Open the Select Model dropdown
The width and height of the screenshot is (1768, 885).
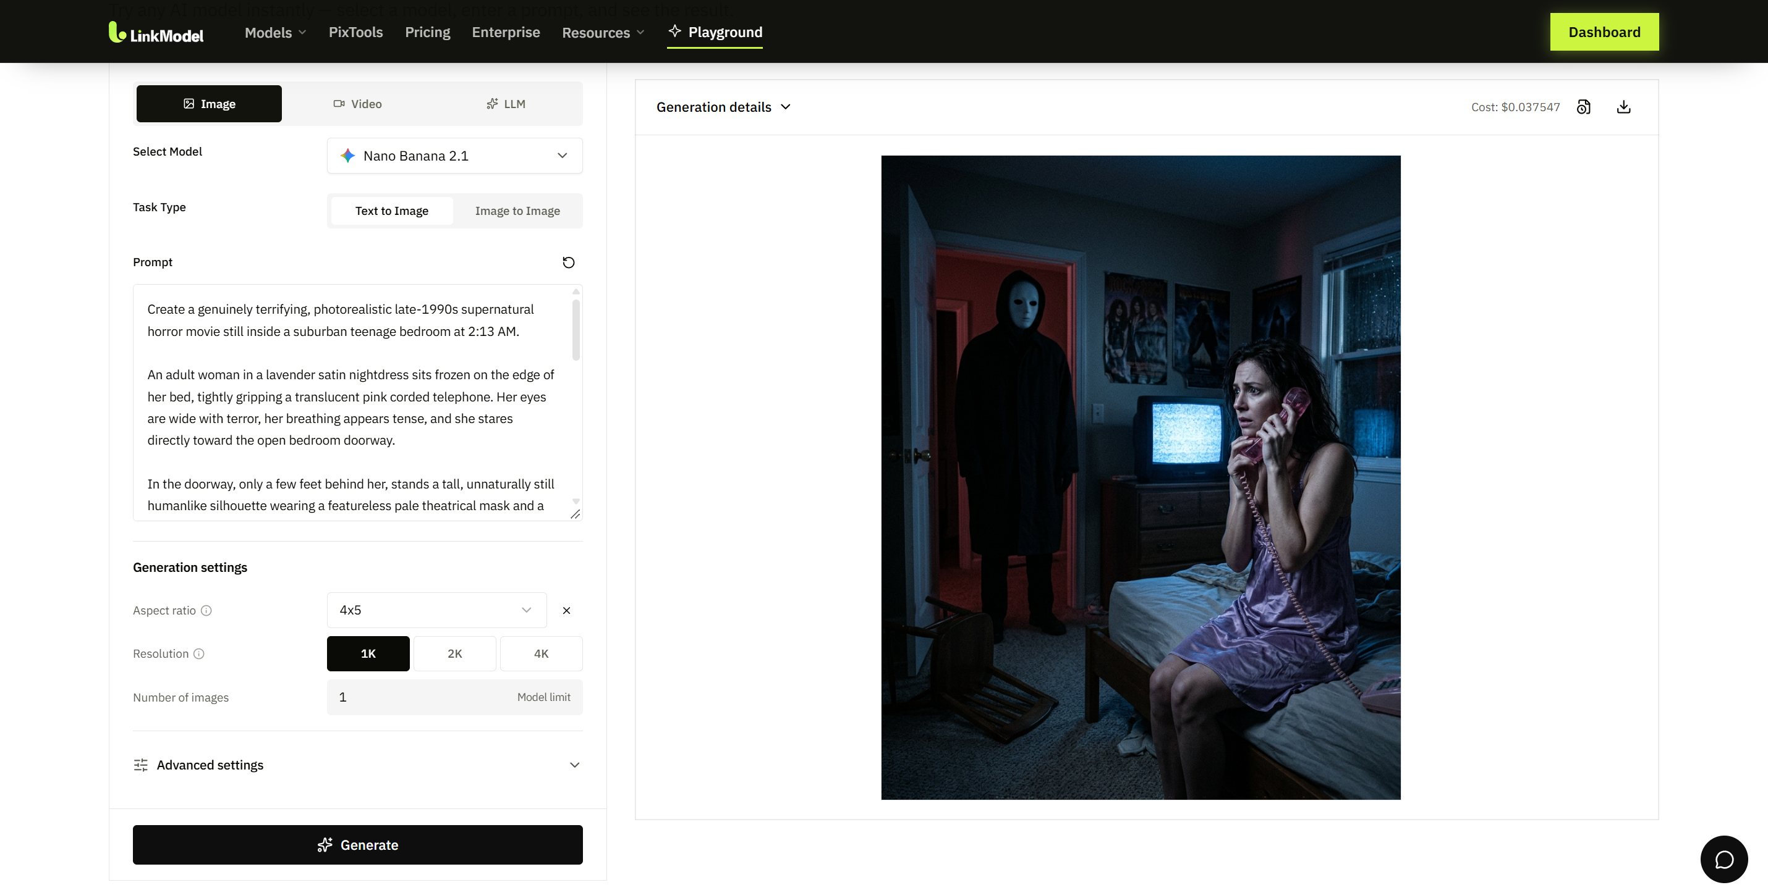454,156
